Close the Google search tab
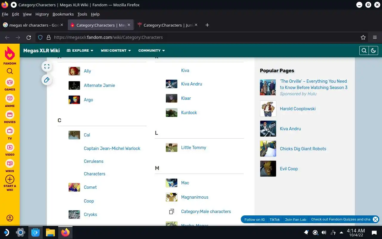 pos(62,25)
